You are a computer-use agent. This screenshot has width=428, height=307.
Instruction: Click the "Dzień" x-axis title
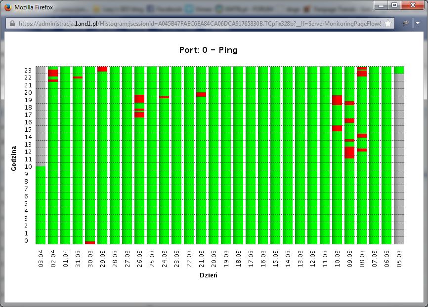[208, 275]
